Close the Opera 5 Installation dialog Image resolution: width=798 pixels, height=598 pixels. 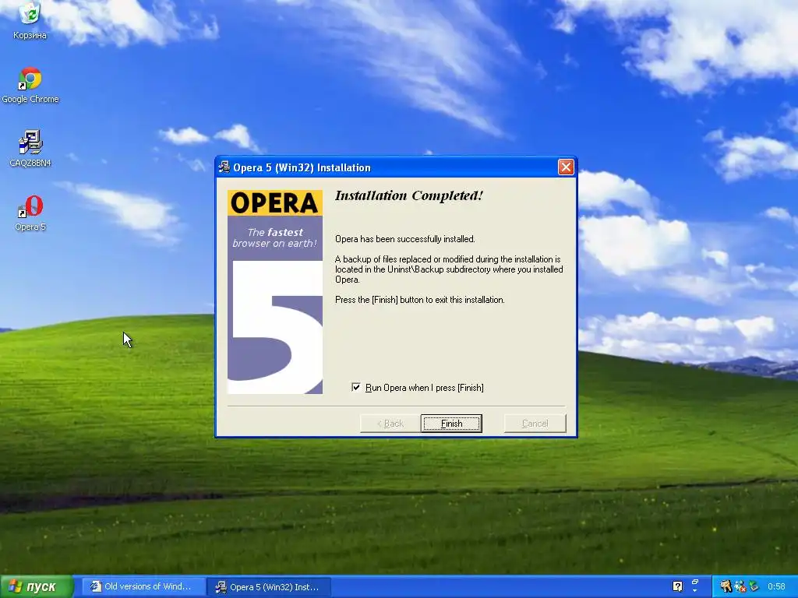coord(566,167)
